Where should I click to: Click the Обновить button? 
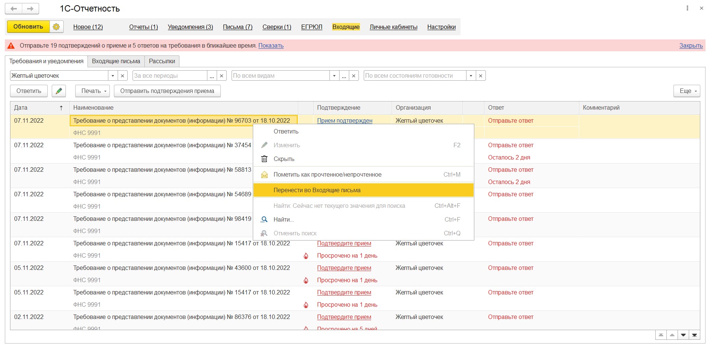tap(28, 27)
